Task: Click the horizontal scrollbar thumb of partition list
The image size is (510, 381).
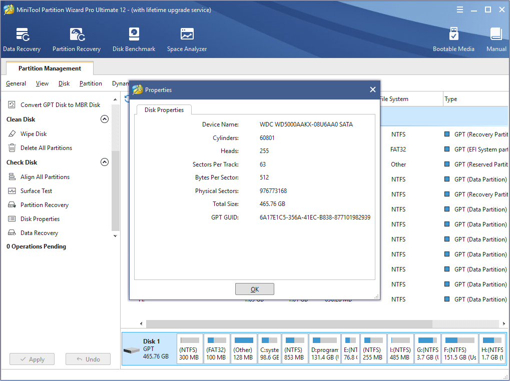Action: click(289, 323)
